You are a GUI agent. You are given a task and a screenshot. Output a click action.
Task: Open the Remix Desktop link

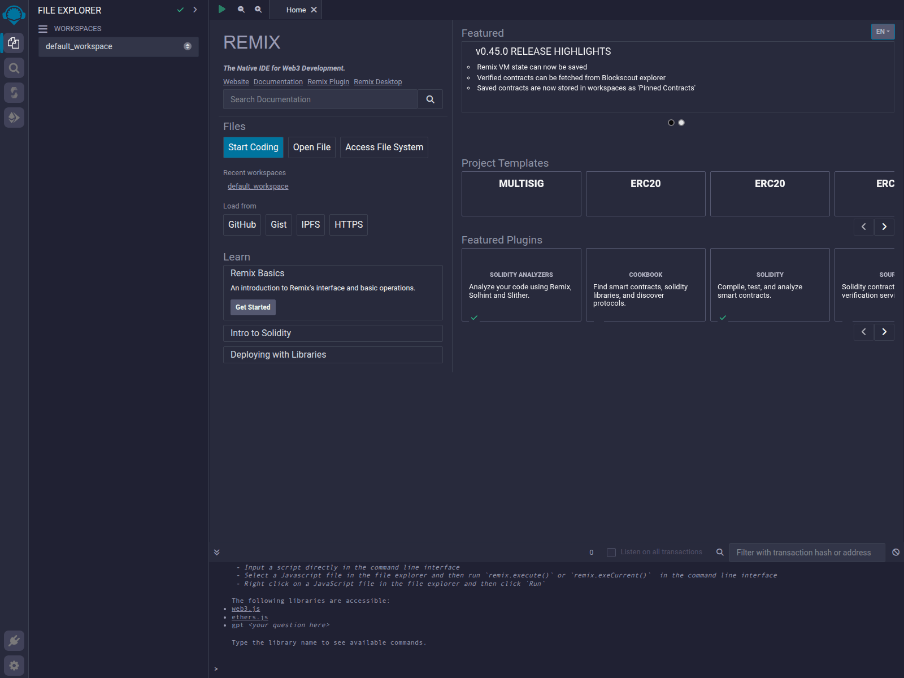click(378, 82)
